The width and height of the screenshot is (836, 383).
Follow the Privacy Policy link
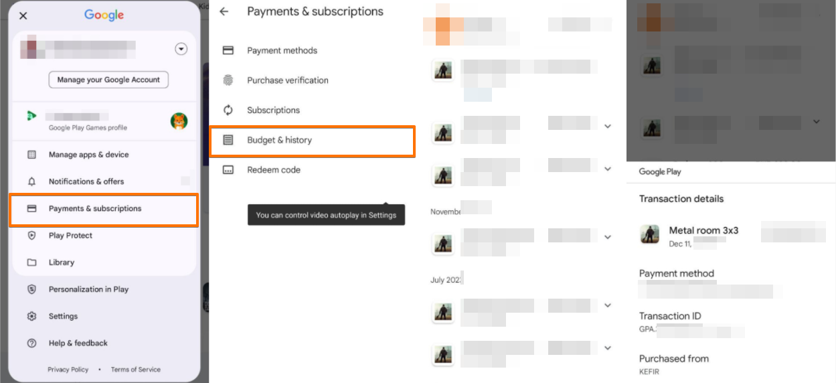pos(68,370)
